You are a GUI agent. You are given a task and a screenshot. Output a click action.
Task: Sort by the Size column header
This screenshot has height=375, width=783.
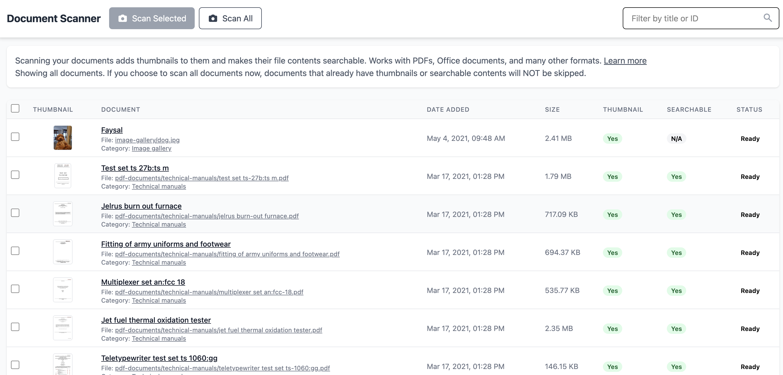tap(552, 110)
